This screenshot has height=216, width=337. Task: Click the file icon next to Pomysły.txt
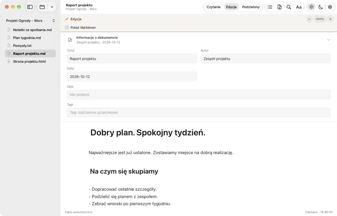[9, 46]
